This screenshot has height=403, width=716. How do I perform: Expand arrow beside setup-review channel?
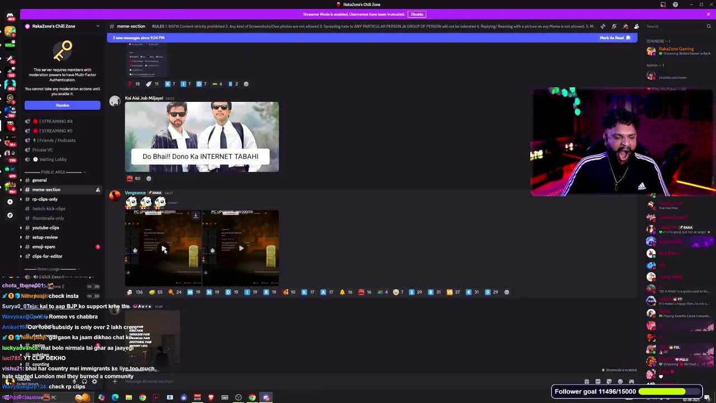tap(21, 237)
